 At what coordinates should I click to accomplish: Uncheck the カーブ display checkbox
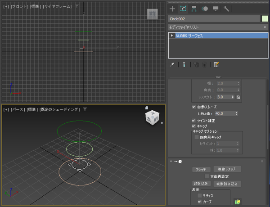tap(199, 201)
